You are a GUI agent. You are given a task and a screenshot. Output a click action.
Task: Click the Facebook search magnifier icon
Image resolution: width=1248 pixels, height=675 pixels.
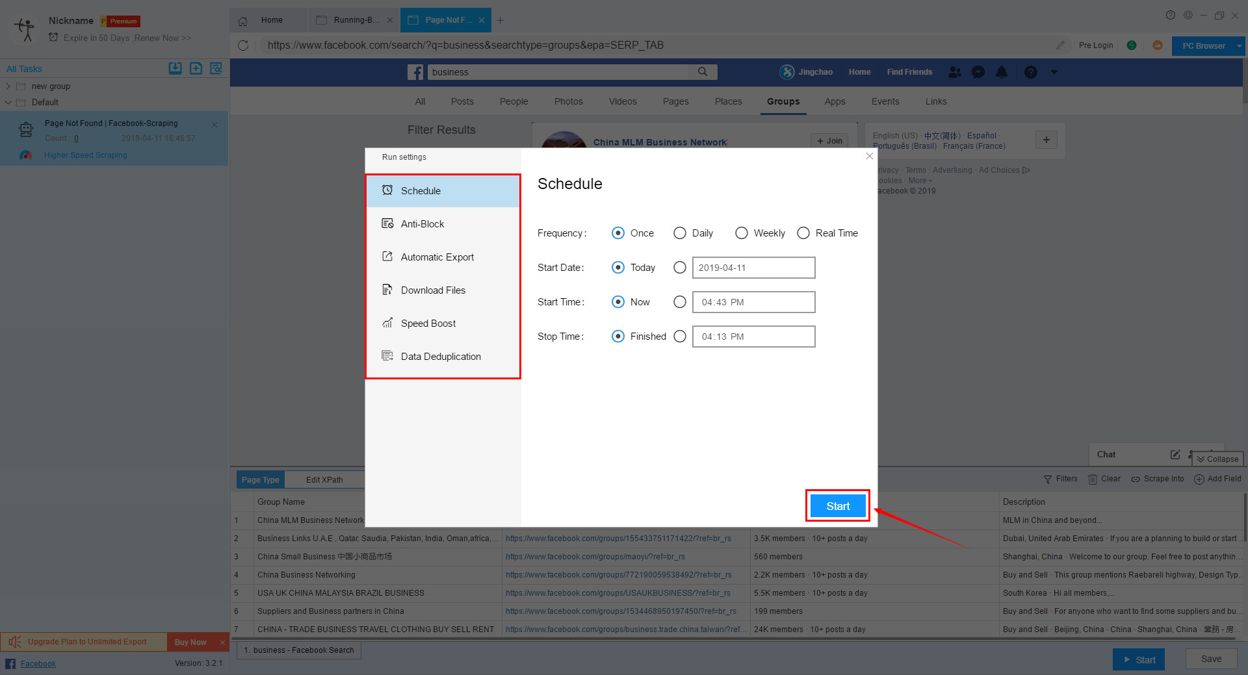pos(703,72)
